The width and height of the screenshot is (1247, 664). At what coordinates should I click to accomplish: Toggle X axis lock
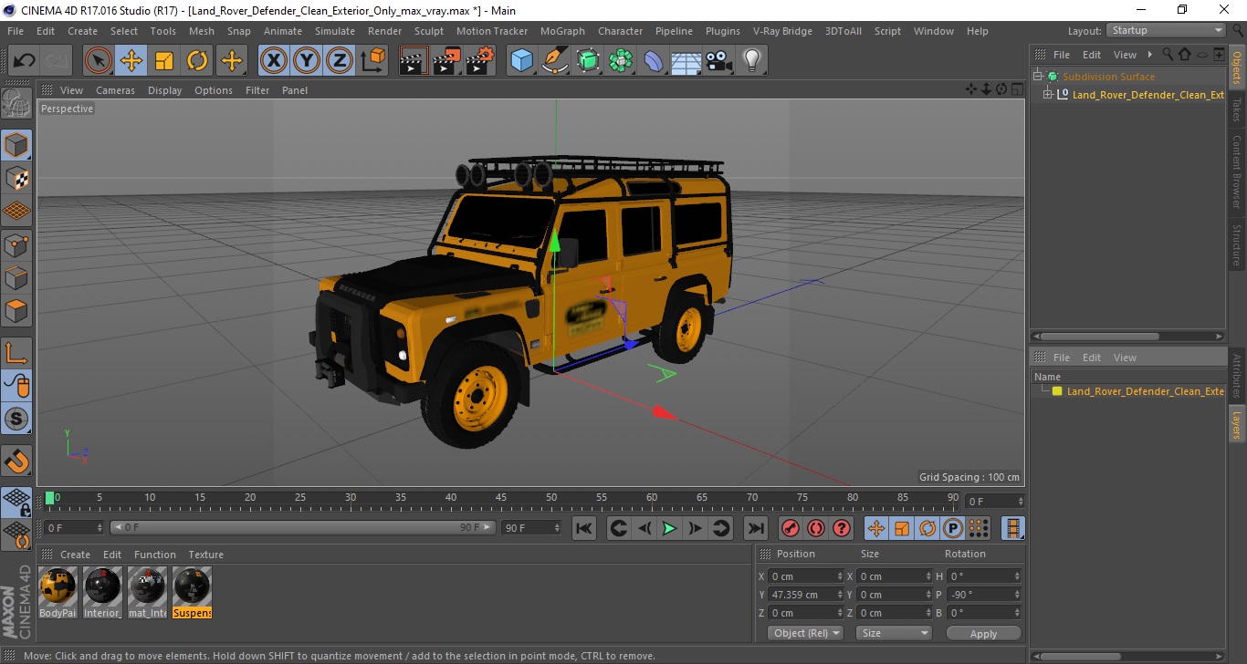click(273, 61)
